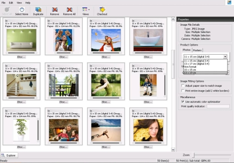Enable Adjust paper size to match image
Viewport: 234px width, 163px height.
tap(183, 85)
